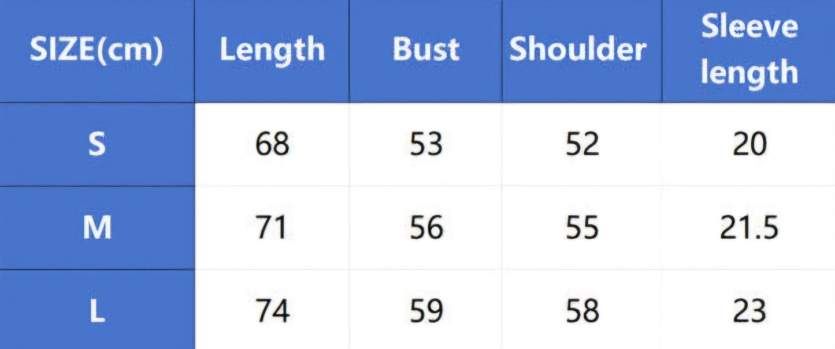Click the Shoulder value 55 for size M
This screenshot has width=835, height=349.
582,228
